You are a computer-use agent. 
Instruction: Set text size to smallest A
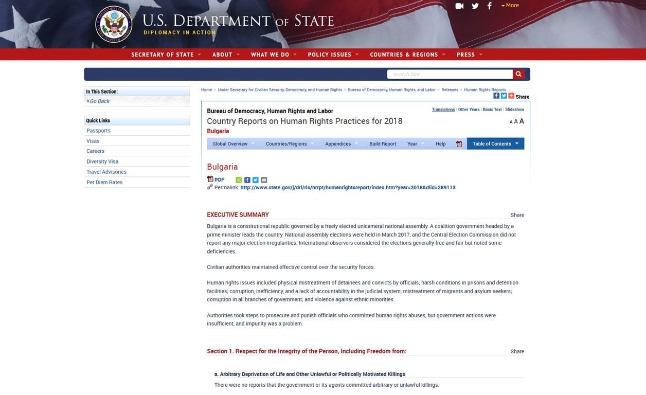tap(511, 122)
